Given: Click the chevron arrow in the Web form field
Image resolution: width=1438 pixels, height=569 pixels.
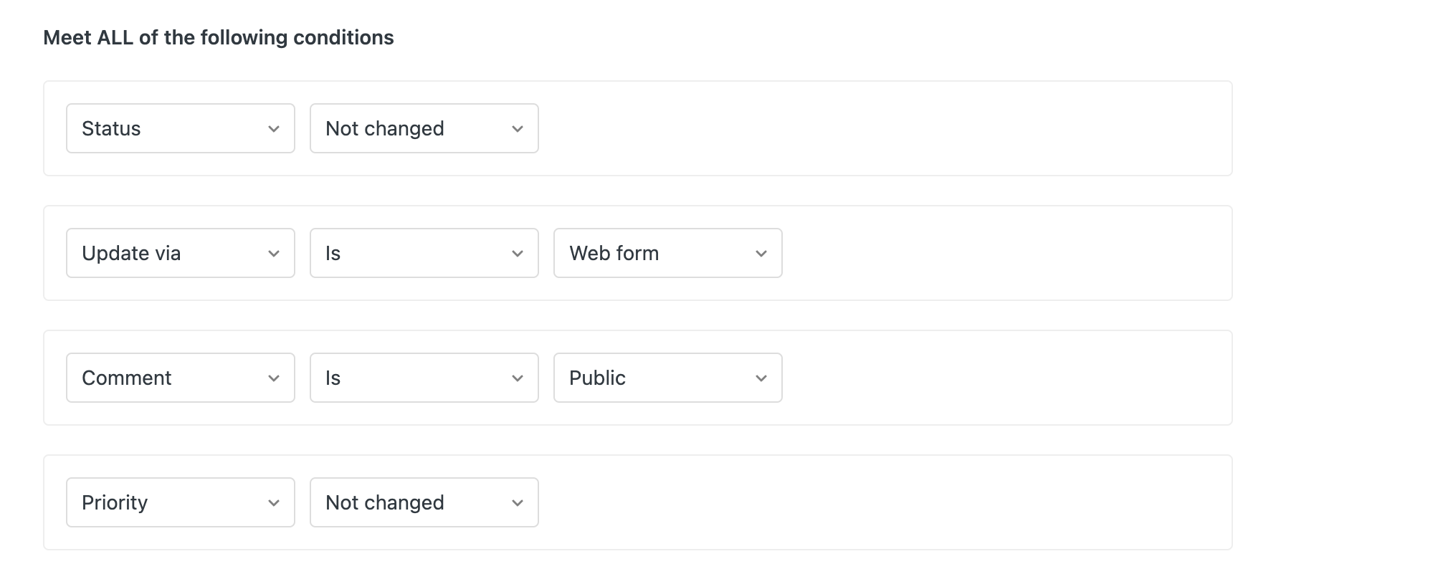Looking at the screenshot, I should (x=761, y=254).
